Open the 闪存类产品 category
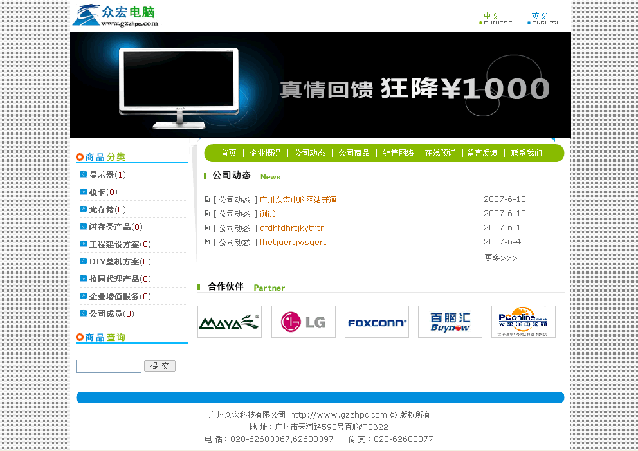 point(110,227)
